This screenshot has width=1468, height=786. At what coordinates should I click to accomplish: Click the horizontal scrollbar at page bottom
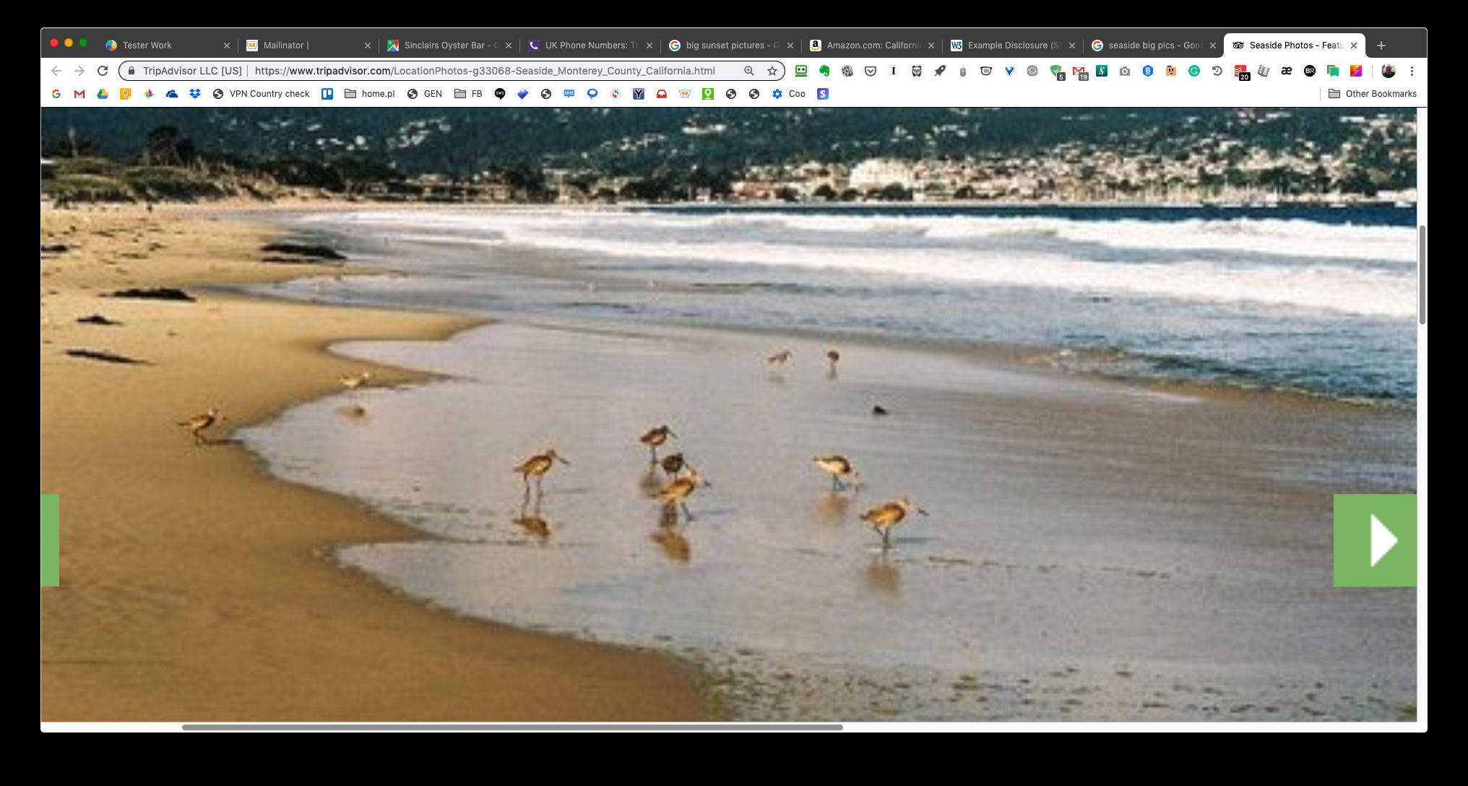(x=511, y=727)
